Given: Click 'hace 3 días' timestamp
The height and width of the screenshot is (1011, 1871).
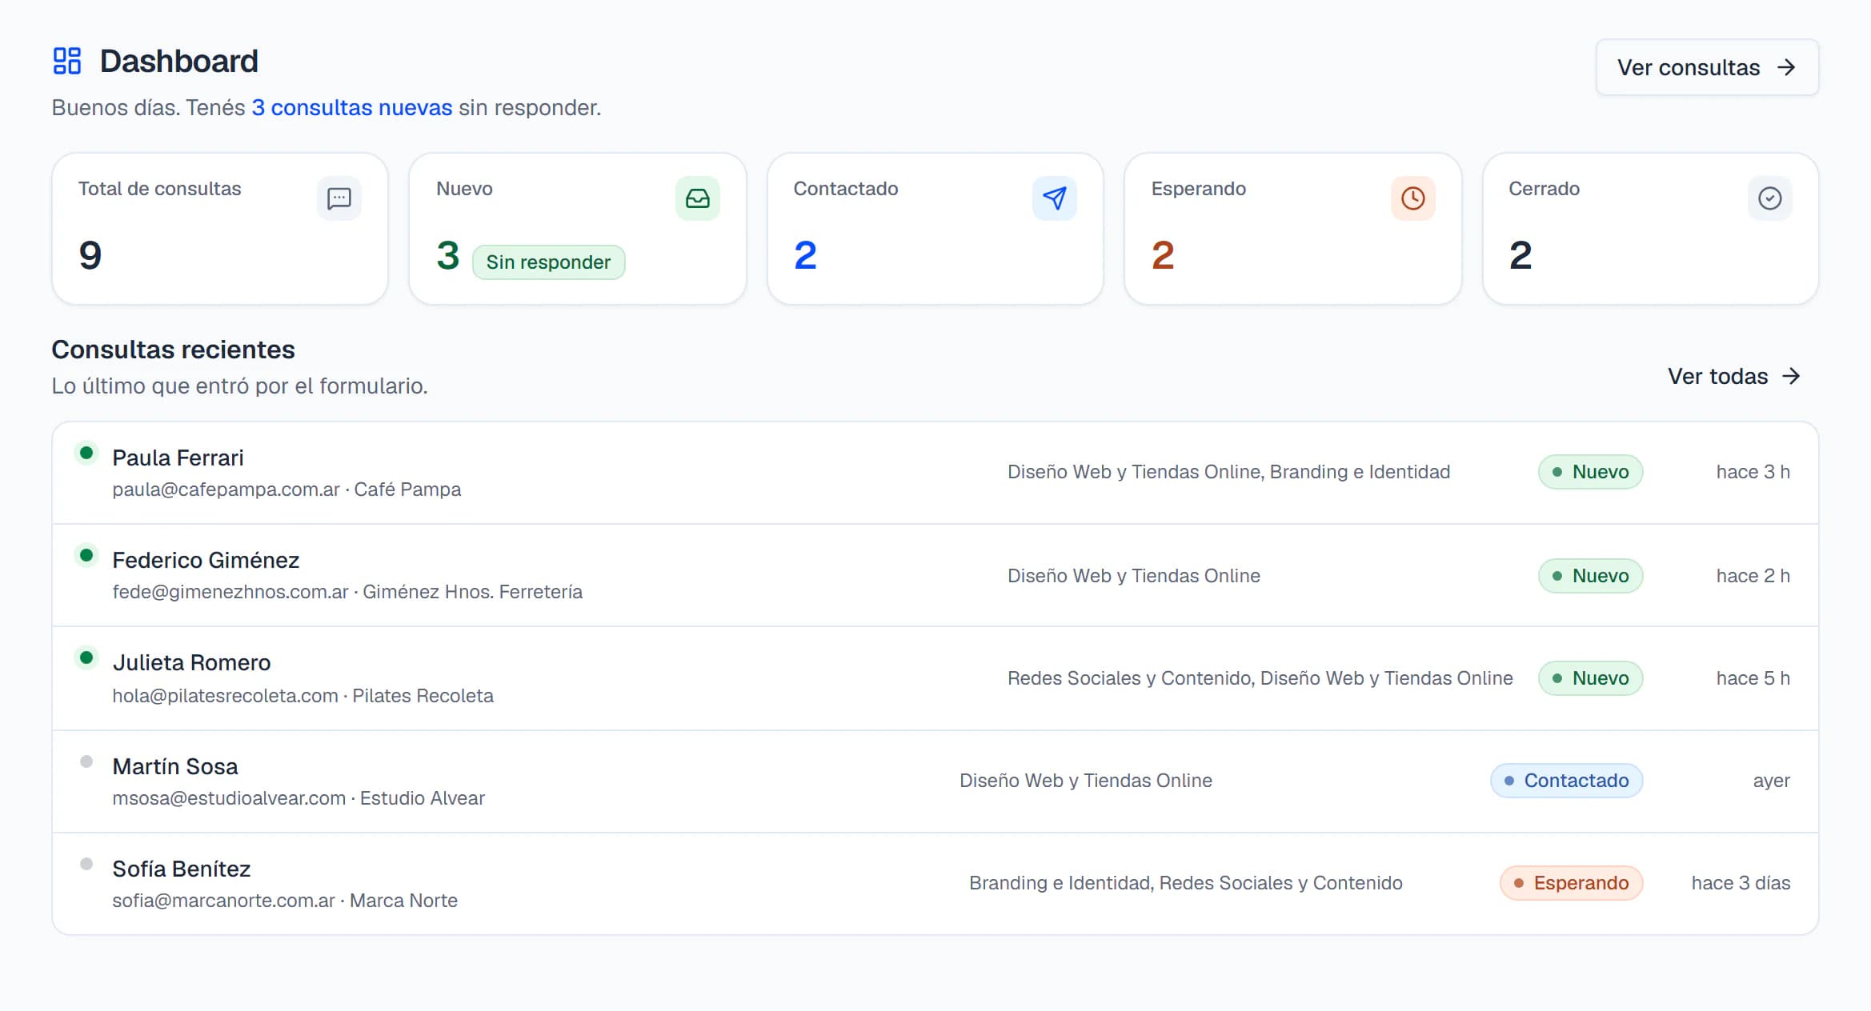Looking at the screenshot, I should pos(1741,883).
